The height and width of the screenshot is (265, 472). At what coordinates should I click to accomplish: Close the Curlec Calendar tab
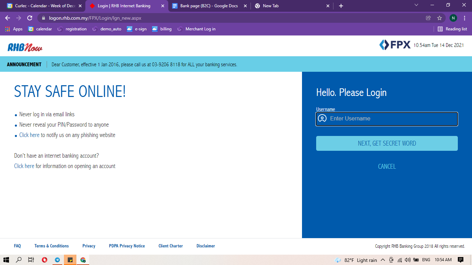click(x=80, y=6)
